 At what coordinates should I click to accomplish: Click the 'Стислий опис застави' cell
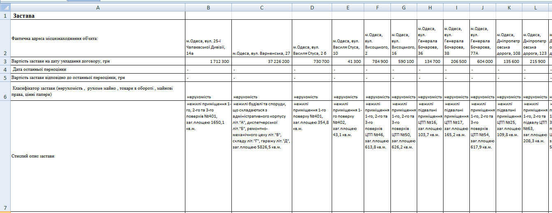(x=97, y=156)
